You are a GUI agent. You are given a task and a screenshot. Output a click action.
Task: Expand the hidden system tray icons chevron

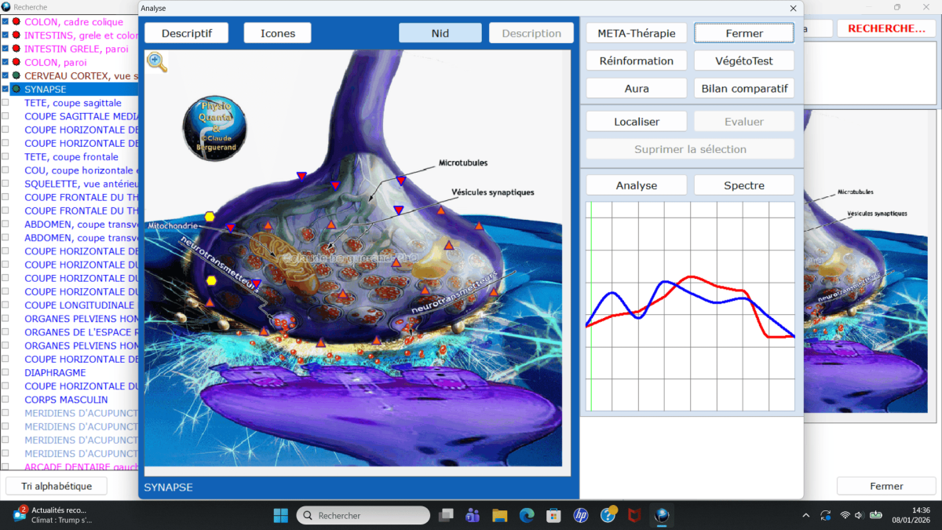click(x=806, y=515)
